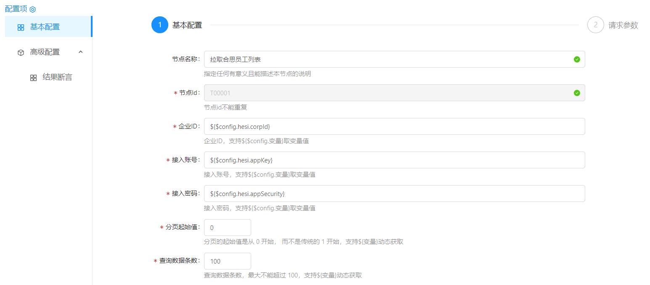Click the 查询数据条数 input box

pyautogui.click(x=227, y=261)
